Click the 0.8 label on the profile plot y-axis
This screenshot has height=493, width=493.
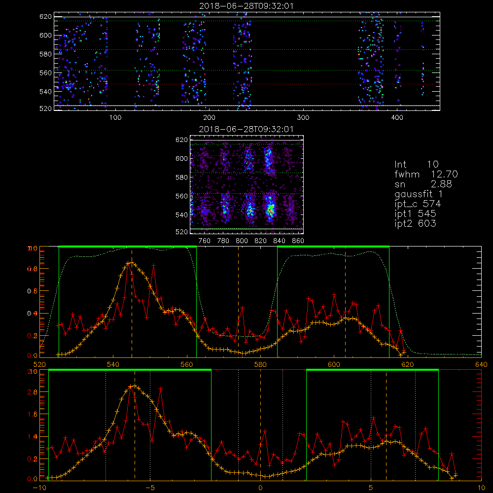tap(33, 269)
